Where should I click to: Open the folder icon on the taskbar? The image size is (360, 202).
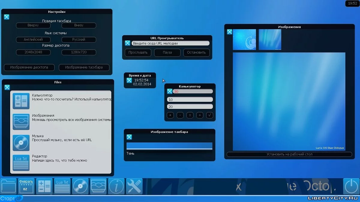pyautogui.click(x=8, y=186)
